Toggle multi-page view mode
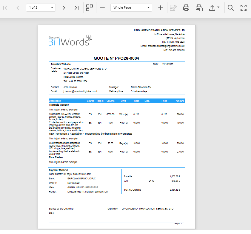Image resolution: width=251 pixels, height=234 pixels. pyautogui.click(x=90, y=8)
